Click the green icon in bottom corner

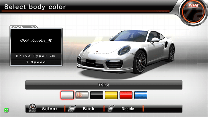click(6, 110)
